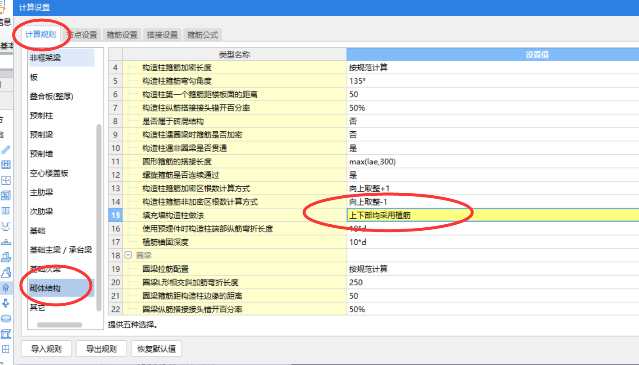The width and height of the screenshot is (639, 365).
Task: Edit the 上下部均采用植筋 value cell
Action: tap(493, 215)
